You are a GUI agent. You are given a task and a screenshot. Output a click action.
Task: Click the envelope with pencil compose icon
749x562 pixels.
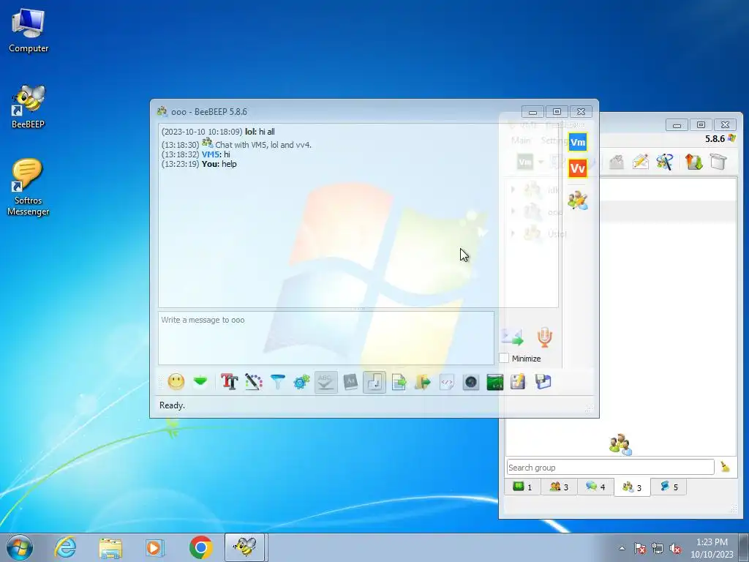640,162
